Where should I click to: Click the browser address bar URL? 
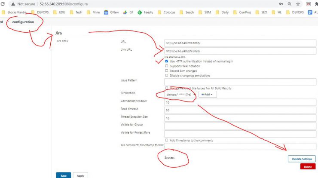pyautogui.click(x=64, y=4)
